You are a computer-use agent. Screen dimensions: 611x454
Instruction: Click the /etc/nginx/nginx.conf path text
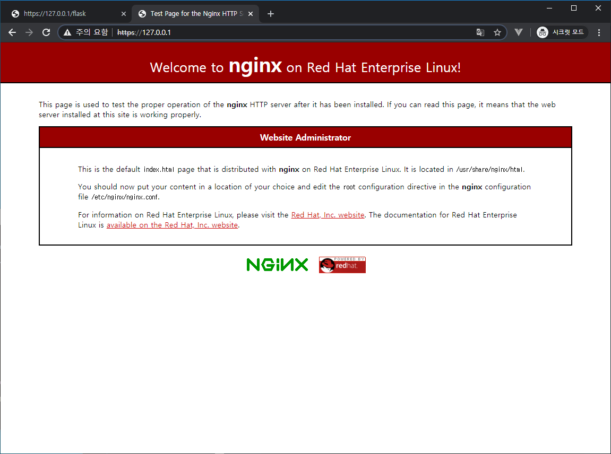125,197
